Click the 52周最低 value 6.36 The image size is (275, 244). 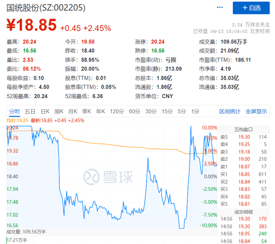click(97, 96)
